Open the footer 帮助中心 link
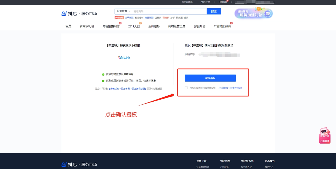Image resolution: width=336 pixels, height=169 pixels. click(x=269, y=167)
